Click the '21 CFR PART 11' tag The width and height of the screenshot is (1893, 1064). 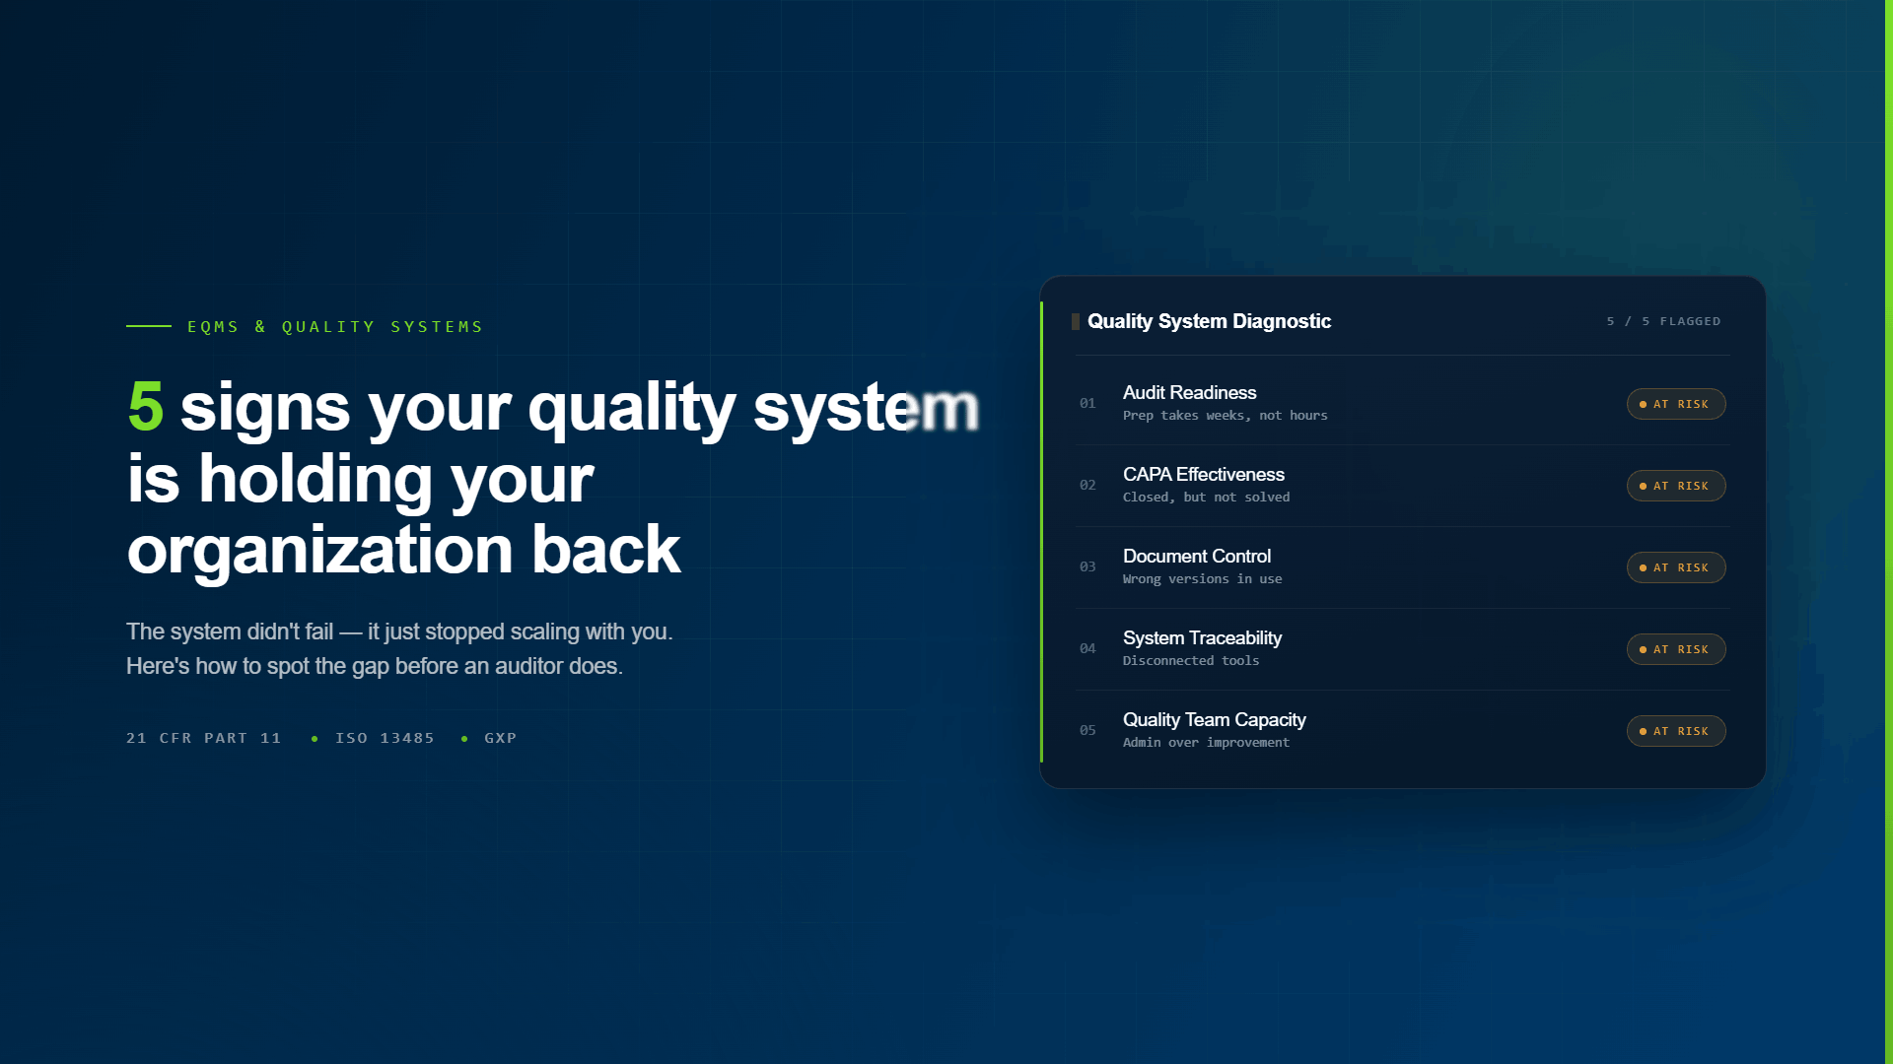pyautogui.click(x=204, y=738)
